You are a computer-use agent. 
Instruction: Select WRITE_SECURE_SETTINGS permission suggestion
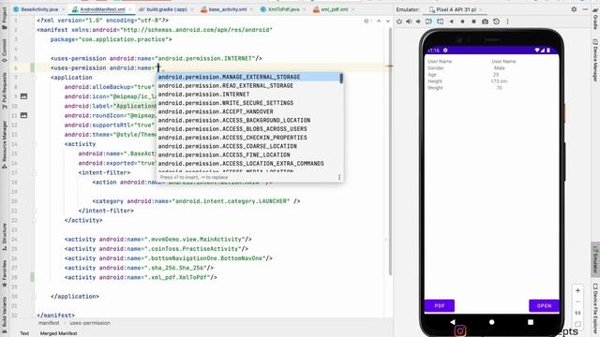coord(247,103)
